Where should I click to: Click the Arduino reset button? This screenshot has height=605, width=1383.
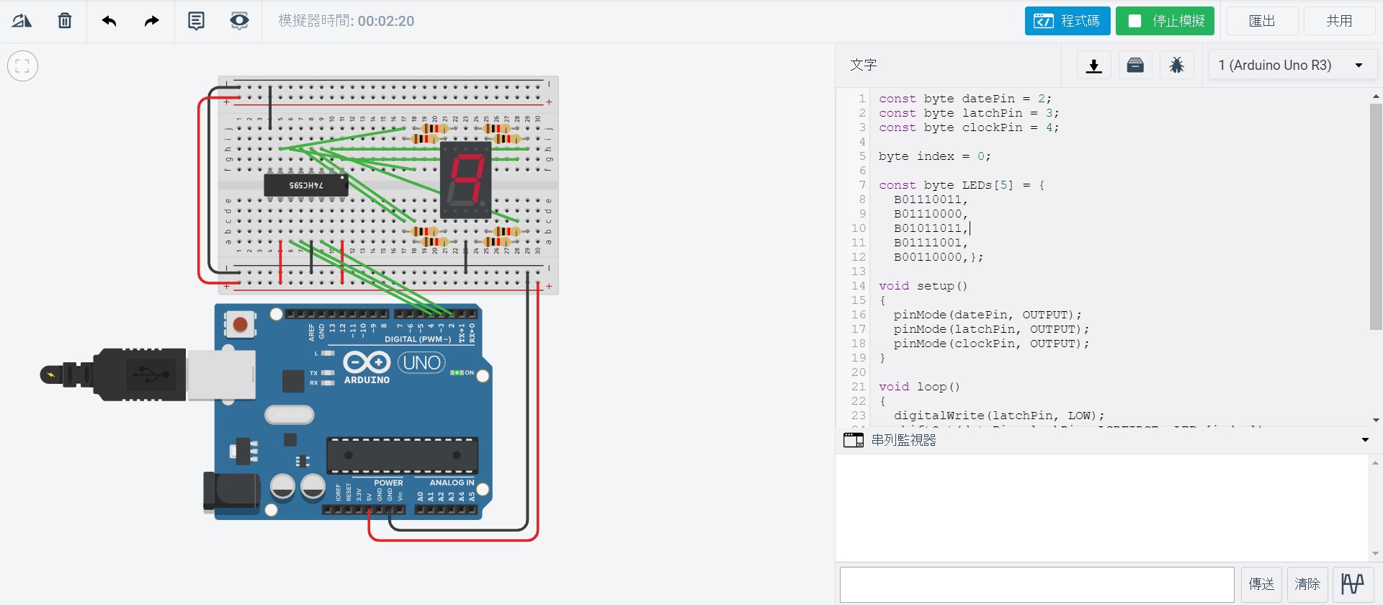pyautogui.click(x=241, y=324)
